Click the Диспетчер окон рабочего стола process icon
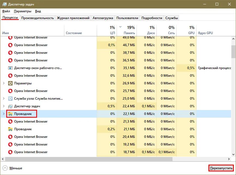 10,68
